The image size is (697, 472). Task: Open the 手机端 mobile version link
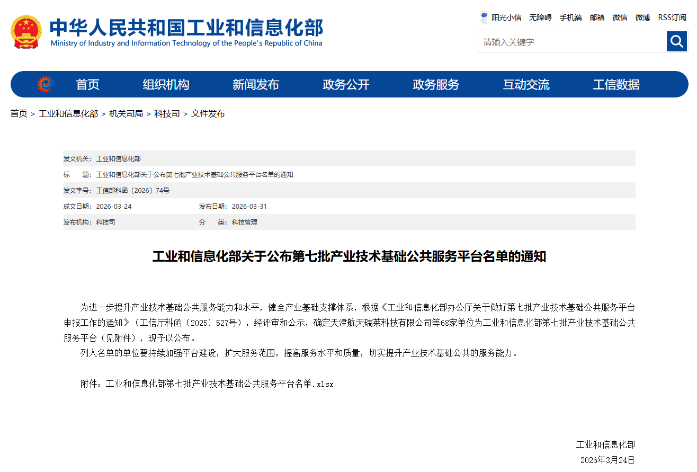click(570, 17)
